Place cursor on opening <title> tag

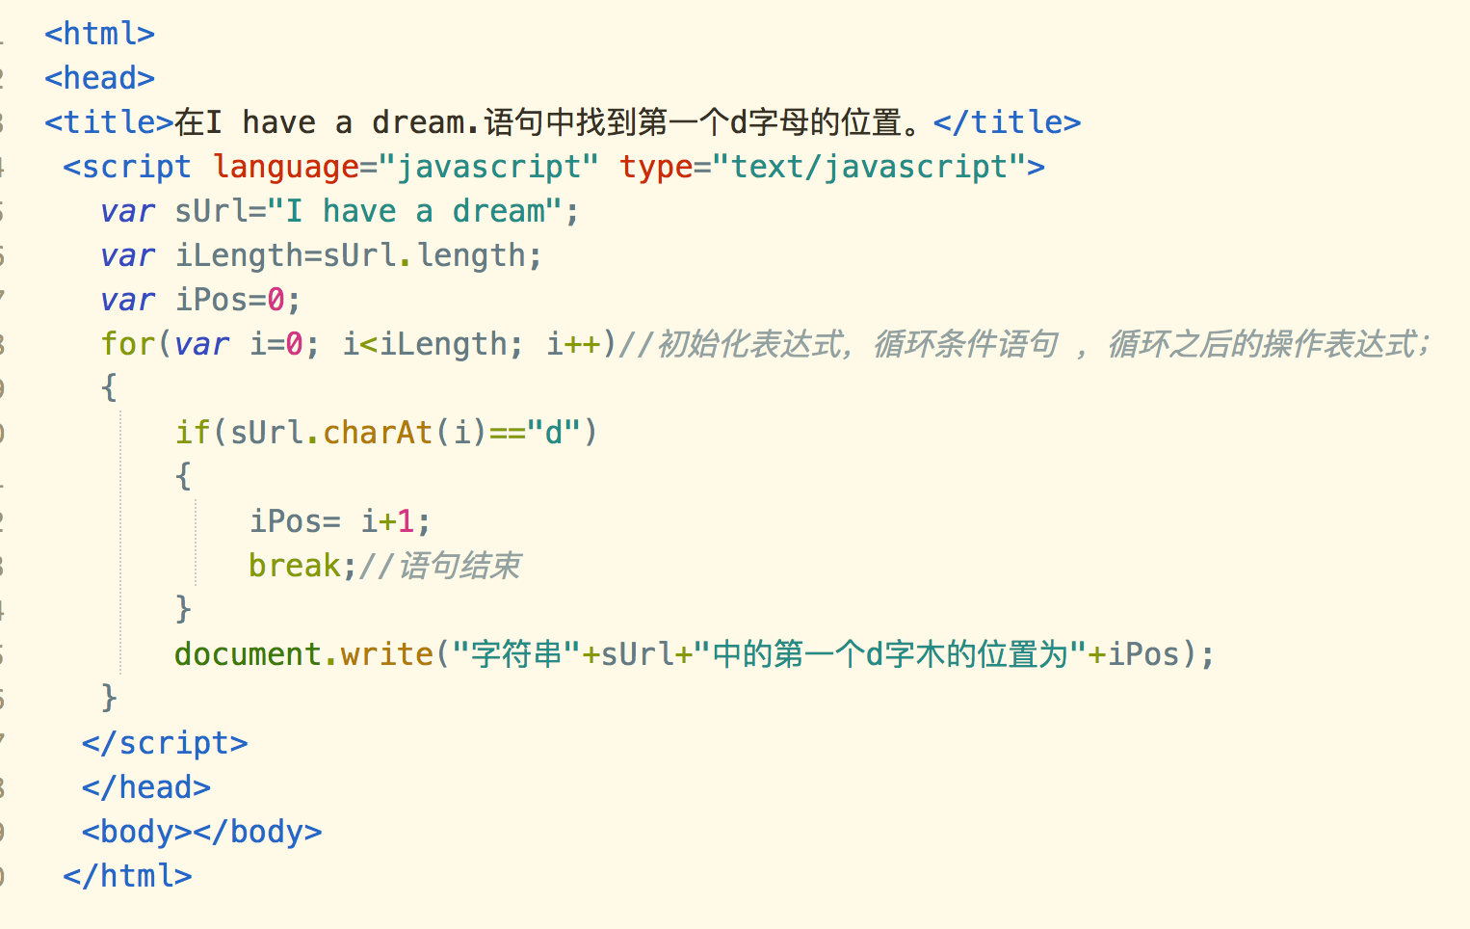109,122
